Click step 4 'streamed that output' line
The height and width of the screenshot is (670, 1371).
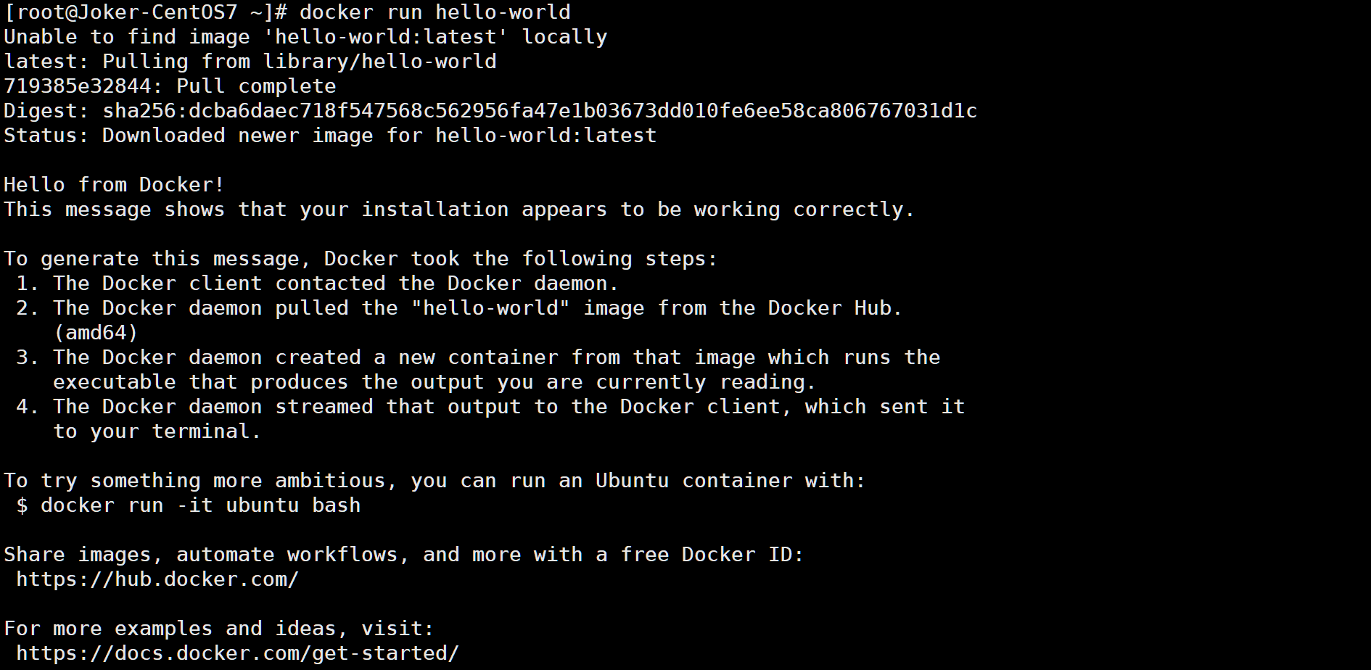coord(509,407)
